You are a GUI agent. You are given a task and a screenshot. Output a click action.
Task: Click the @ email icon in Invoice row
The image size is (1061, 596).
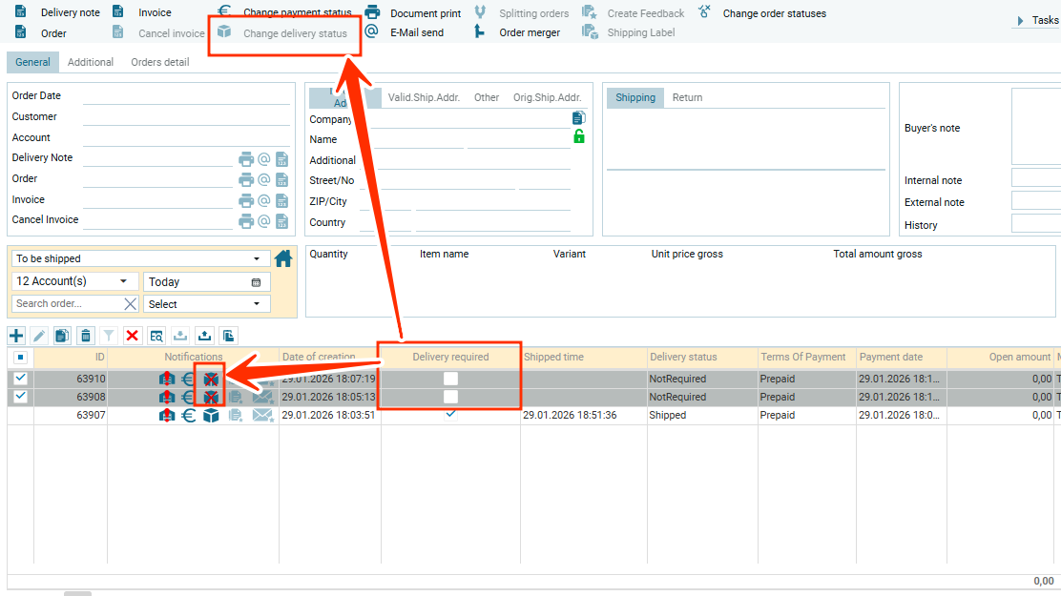(x=264, y=201)
